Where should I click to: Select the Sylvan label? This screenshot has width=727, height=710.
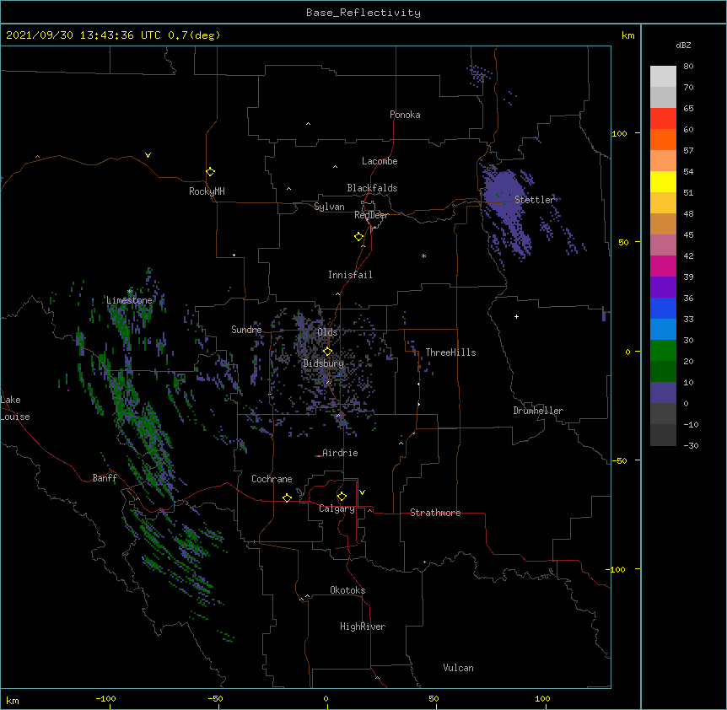(x=329, y=207)
